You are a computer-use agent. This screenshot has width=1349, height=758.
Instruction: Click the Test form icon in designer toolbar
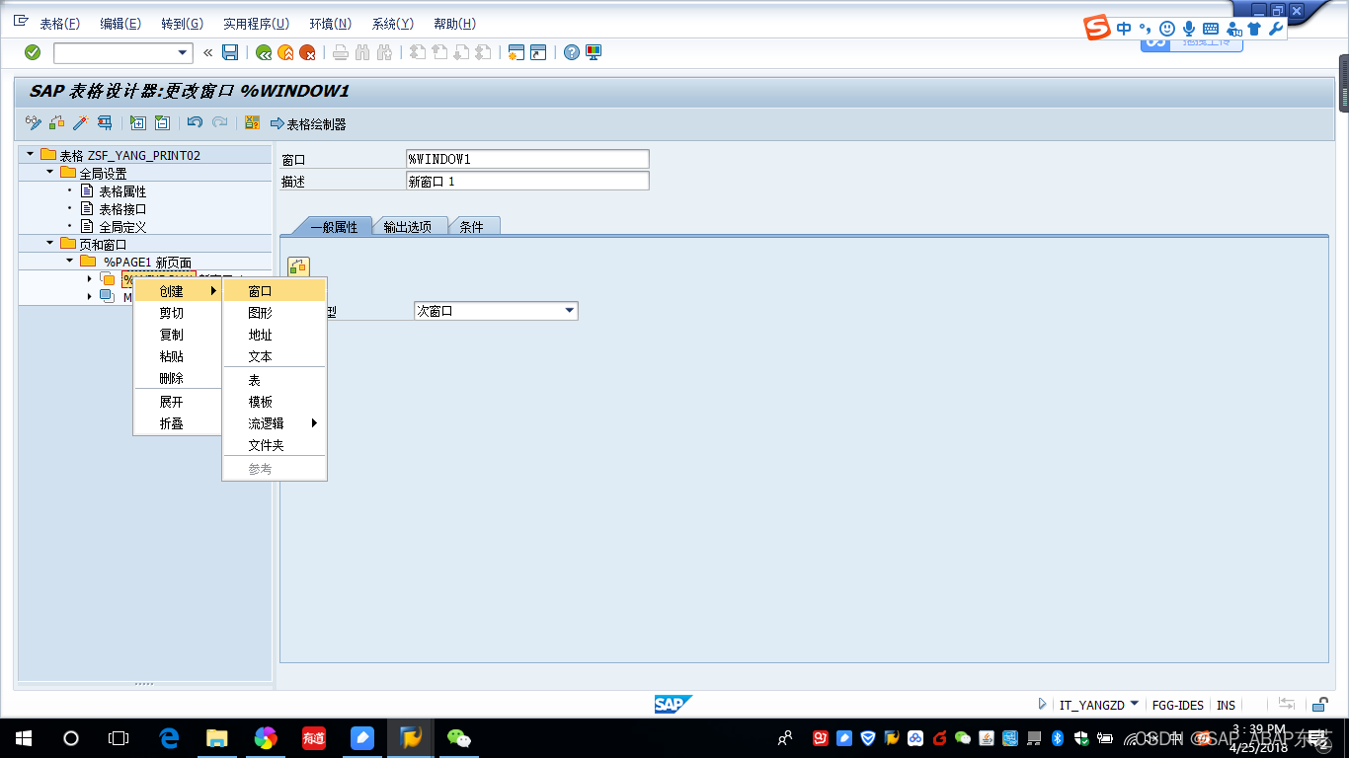(104, 122)
